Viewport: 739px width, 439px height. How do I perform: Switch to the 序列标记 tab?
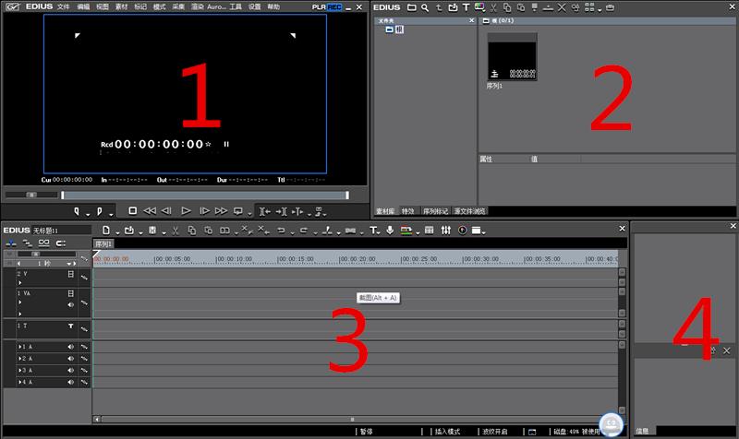(435, 211)
